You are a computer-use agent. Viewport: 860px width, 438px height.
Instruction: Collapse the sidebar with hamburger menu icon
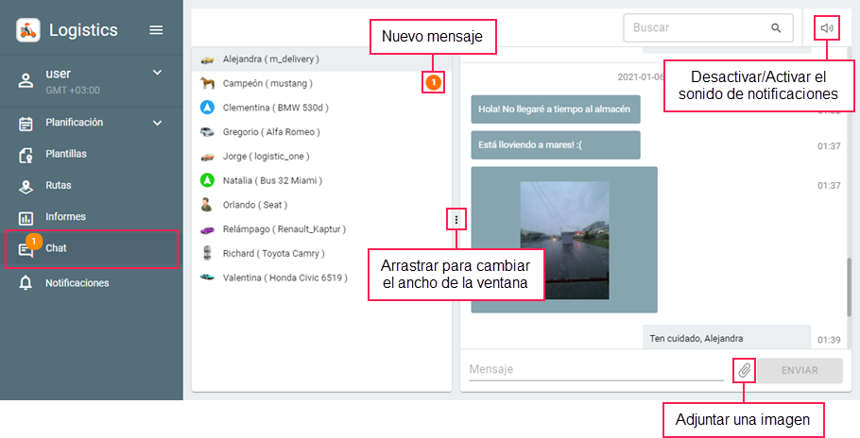[156, 30]
